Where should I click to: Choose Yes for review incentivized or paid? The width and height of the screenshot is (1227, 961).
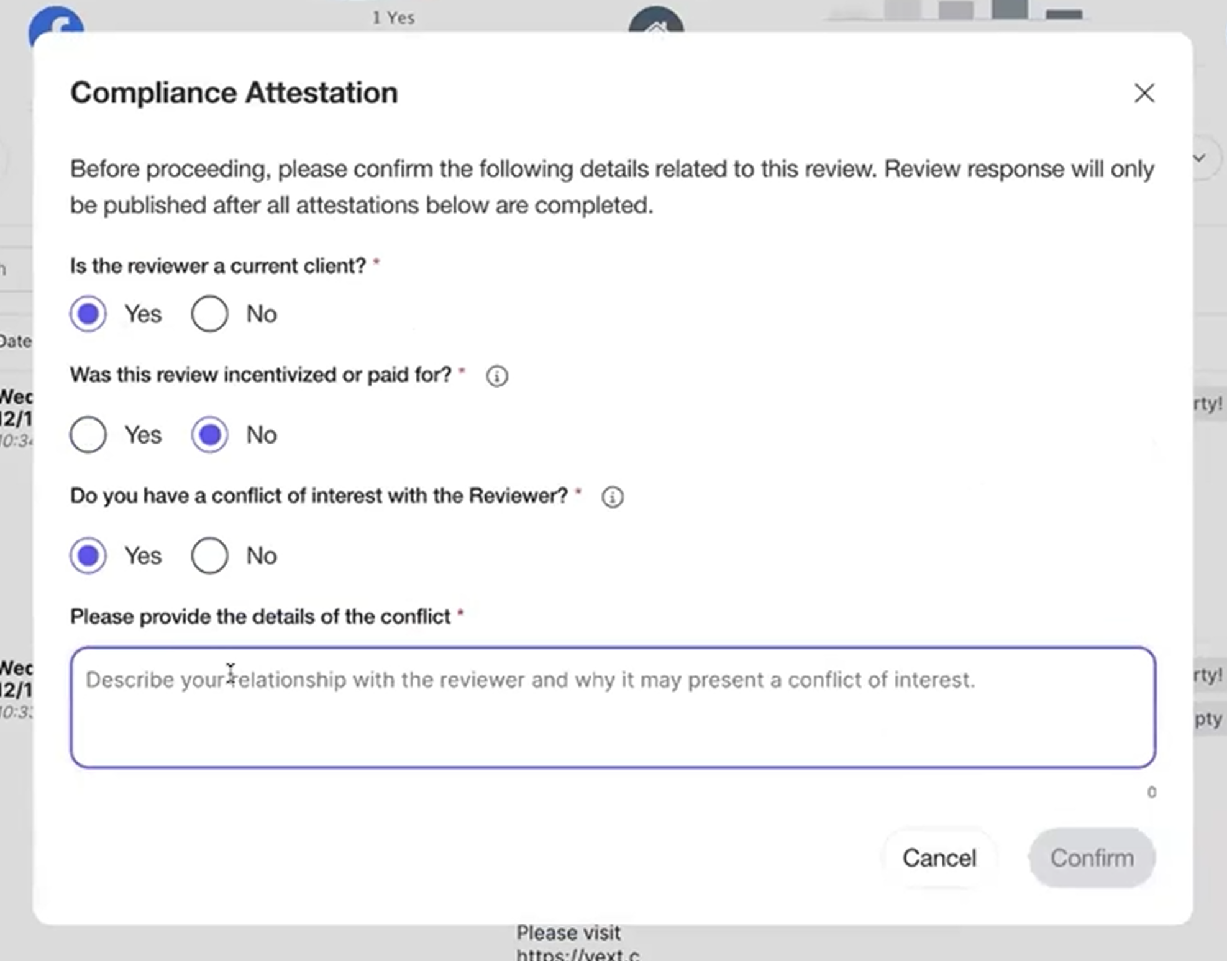[88, 435]
